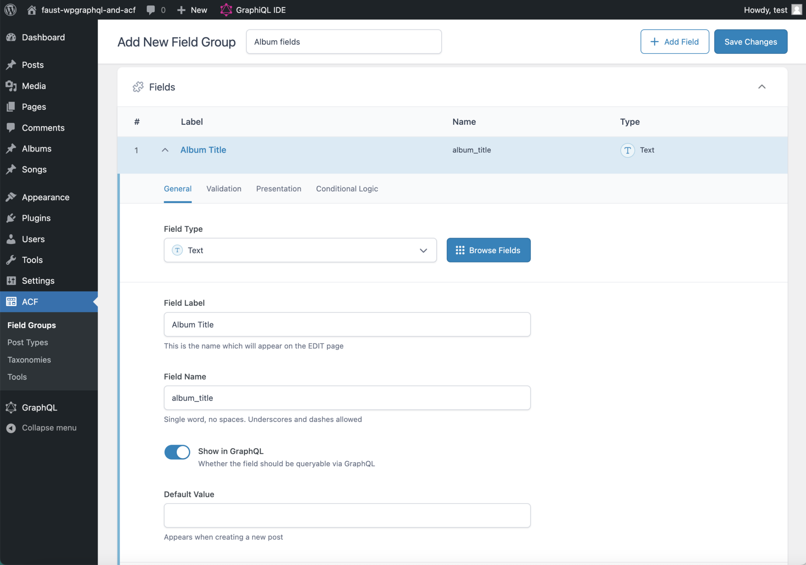The width and height of the screenshot is (806, 565).
Task: Click the WordPress logo icon
Action: tap(10, 10)
